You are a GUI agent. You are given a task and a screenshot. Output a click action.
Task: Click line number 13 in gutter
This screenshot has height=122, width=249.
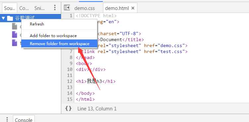[70, 87]
